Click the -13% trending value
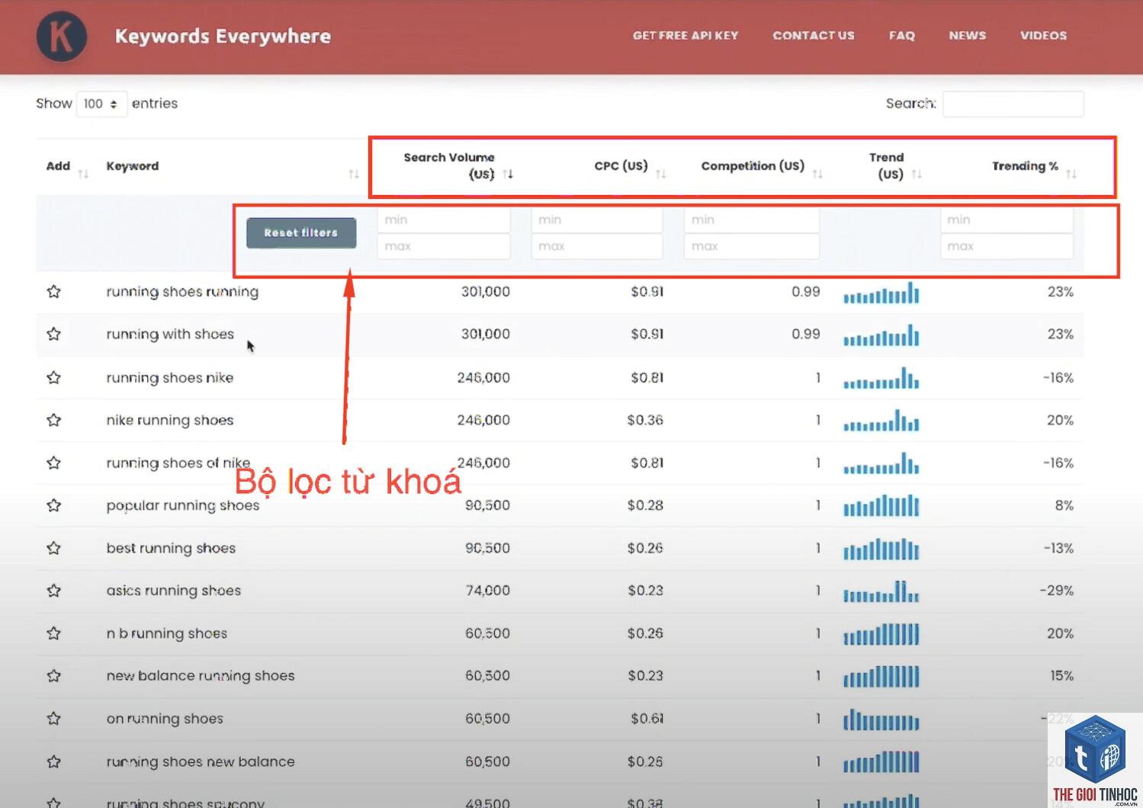This screenshot has width=1143, height=808. pyautogui.click(x=1058, y=548)
